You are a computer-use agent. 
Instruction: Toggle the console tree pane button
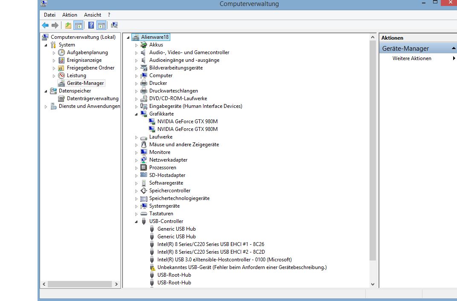click(x=79, y=26)
